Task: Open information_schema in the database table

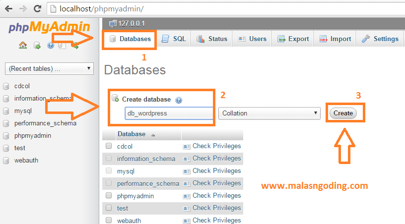Action: pyautogui.click(x=146, y=159)
